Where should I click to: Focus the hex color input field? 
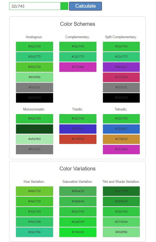[x=35, y=6]
